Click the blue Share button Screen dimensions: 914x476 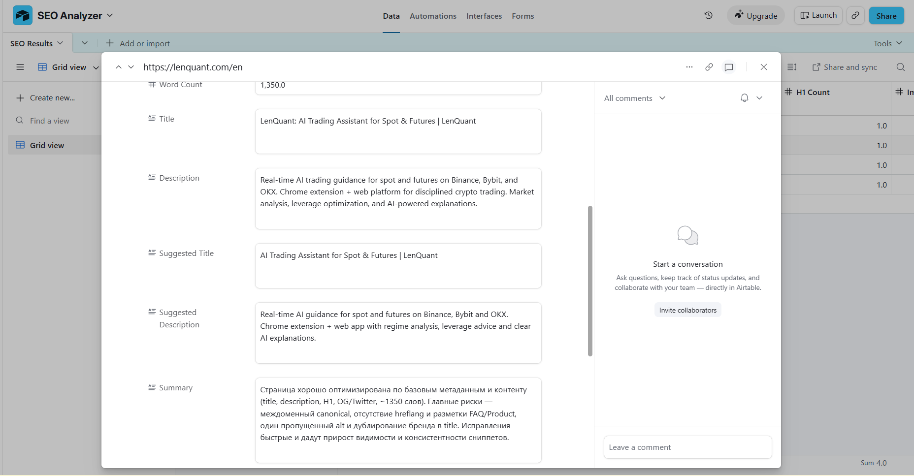coord(886,16)
